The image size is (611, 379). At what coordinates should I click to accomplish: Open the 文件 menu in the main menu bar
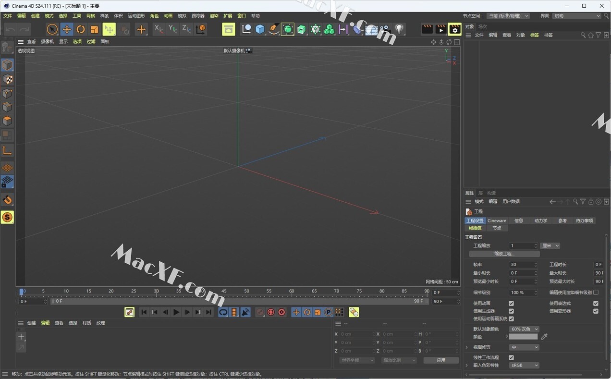(8, 16)
